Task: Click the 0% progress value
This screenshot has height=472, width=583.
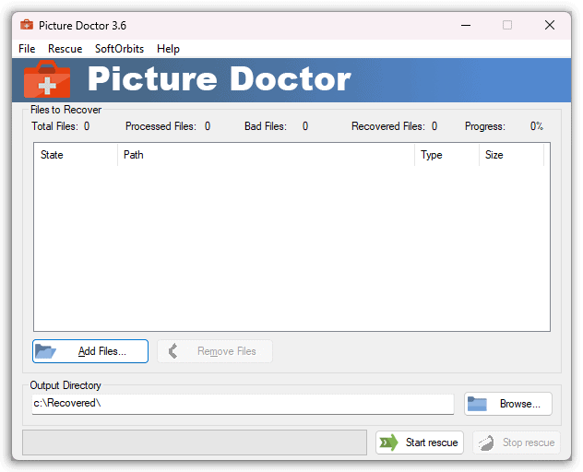Action: click(x=537, y=126)
